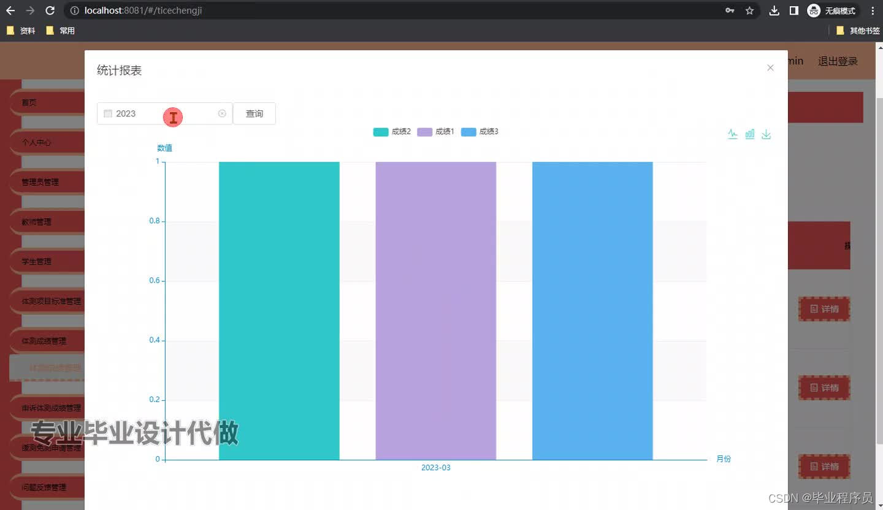
Task: Click the third 详情 button
Action: [824, 466]
